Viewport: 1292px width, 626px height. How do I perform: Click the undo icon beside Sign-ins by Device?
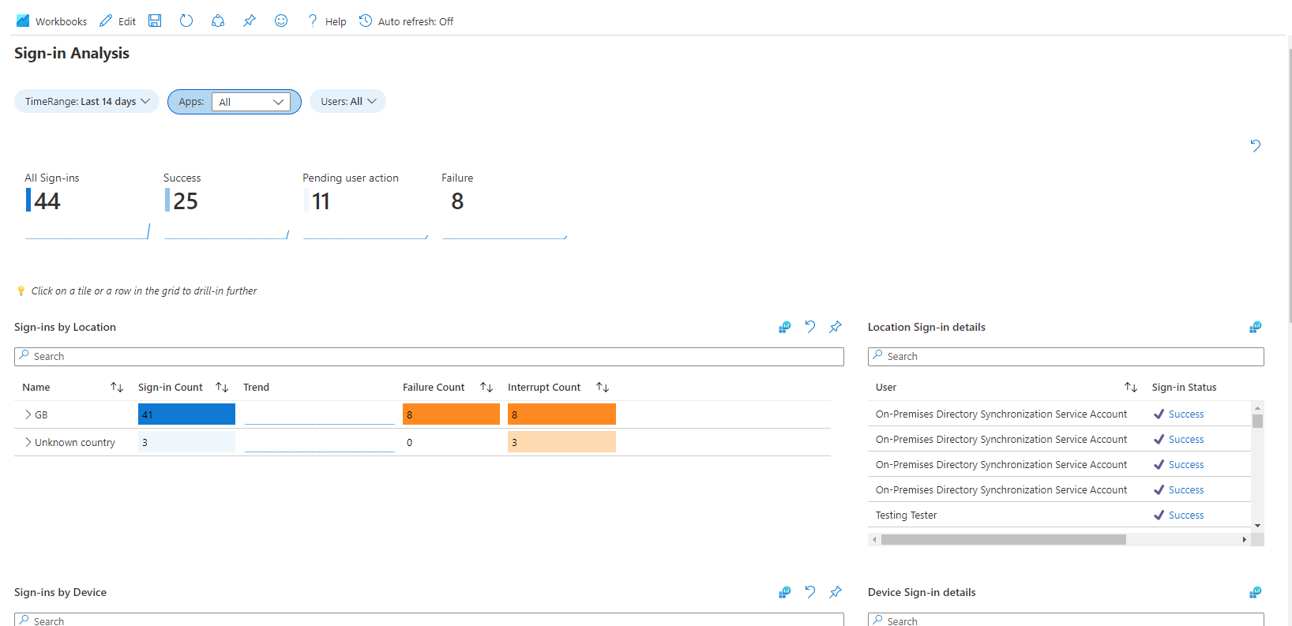click(x=810, y=592)
